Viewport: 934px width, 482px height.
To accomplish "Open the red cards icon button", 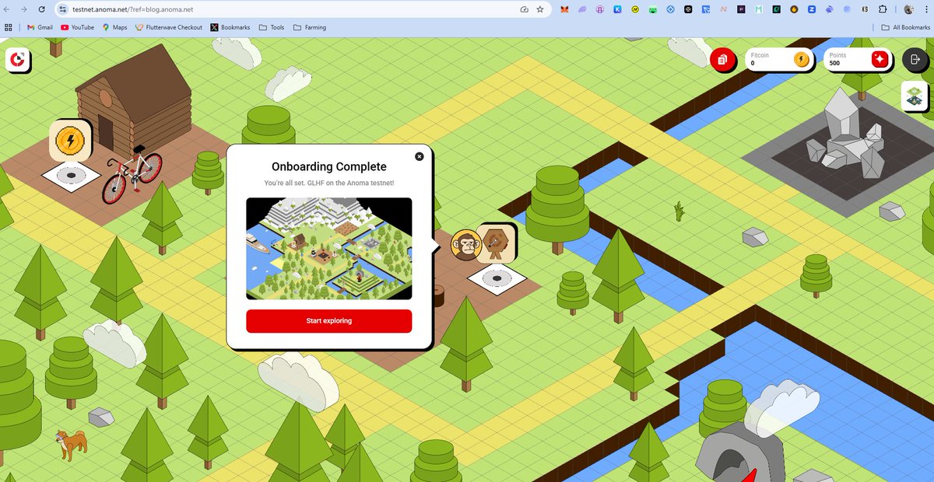I will click(722, 60).
